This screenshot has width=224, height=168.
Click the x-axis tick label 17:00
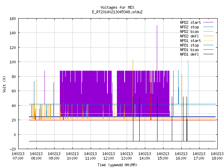pyautogui.click(x=199, y=158)
